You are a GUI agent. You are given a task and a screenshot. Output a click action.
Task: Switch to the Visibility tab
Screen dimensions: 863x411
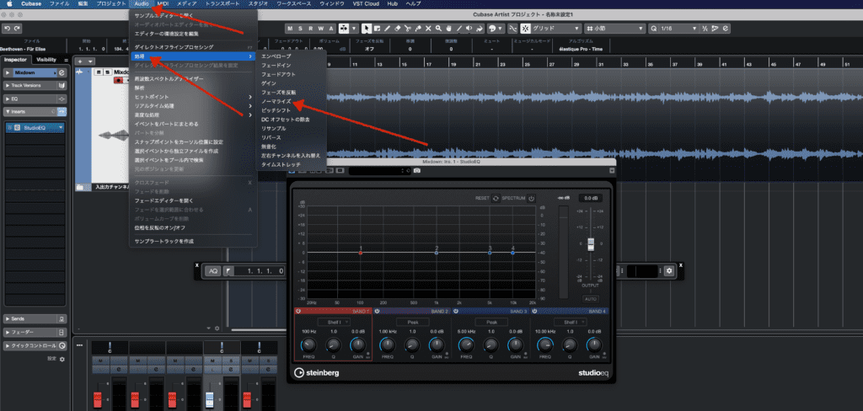point(46,60)
